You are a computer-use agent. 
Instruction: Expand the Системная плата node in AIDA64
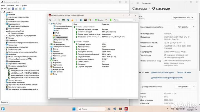[49, 44]
